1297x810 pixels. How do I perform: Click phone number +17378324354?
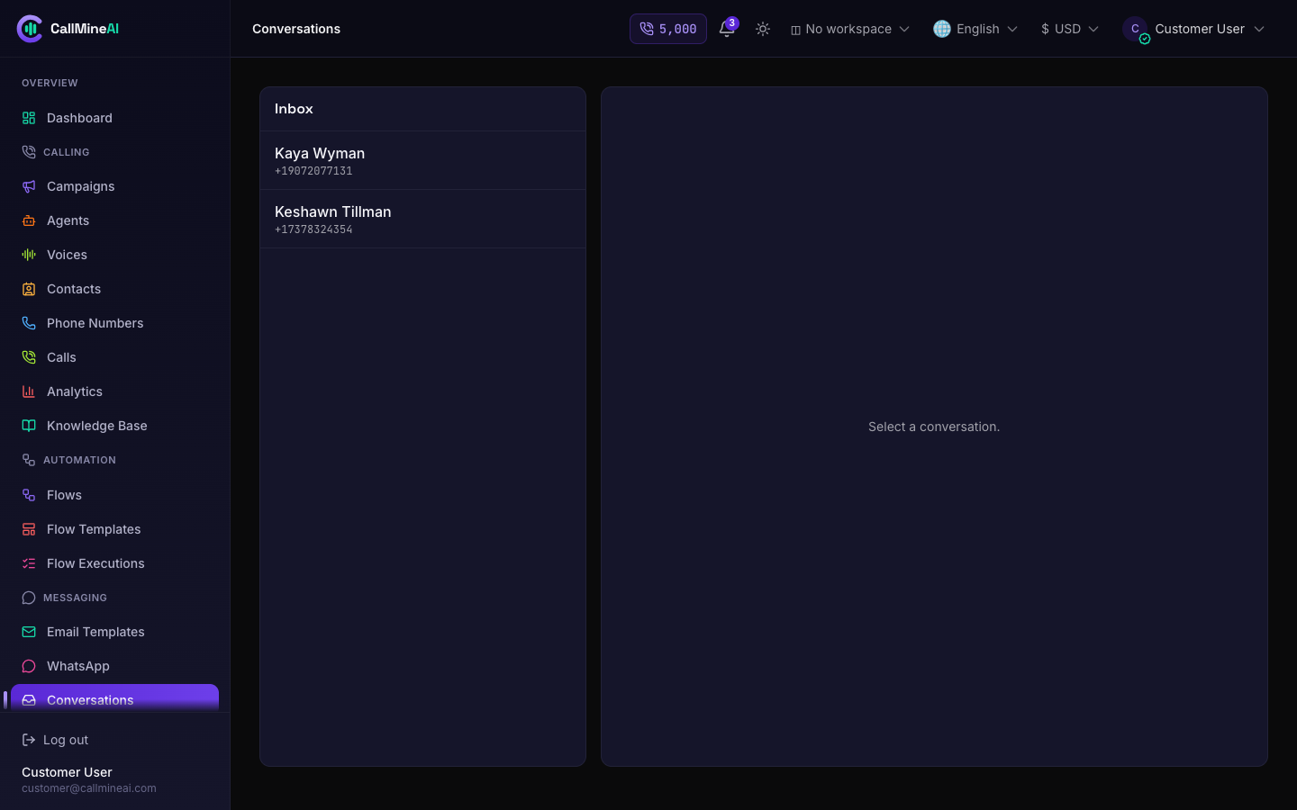(313, 229)
